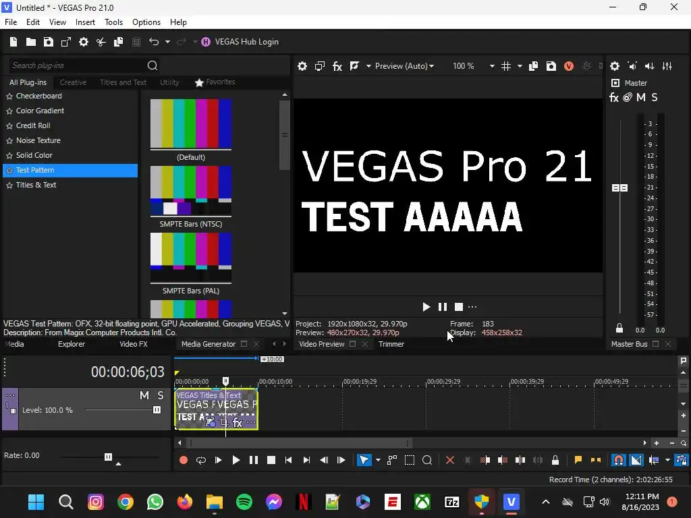The width and height of the screenshot is (691, 518).
Task: Mute video track 1
Action: (144, 395)
